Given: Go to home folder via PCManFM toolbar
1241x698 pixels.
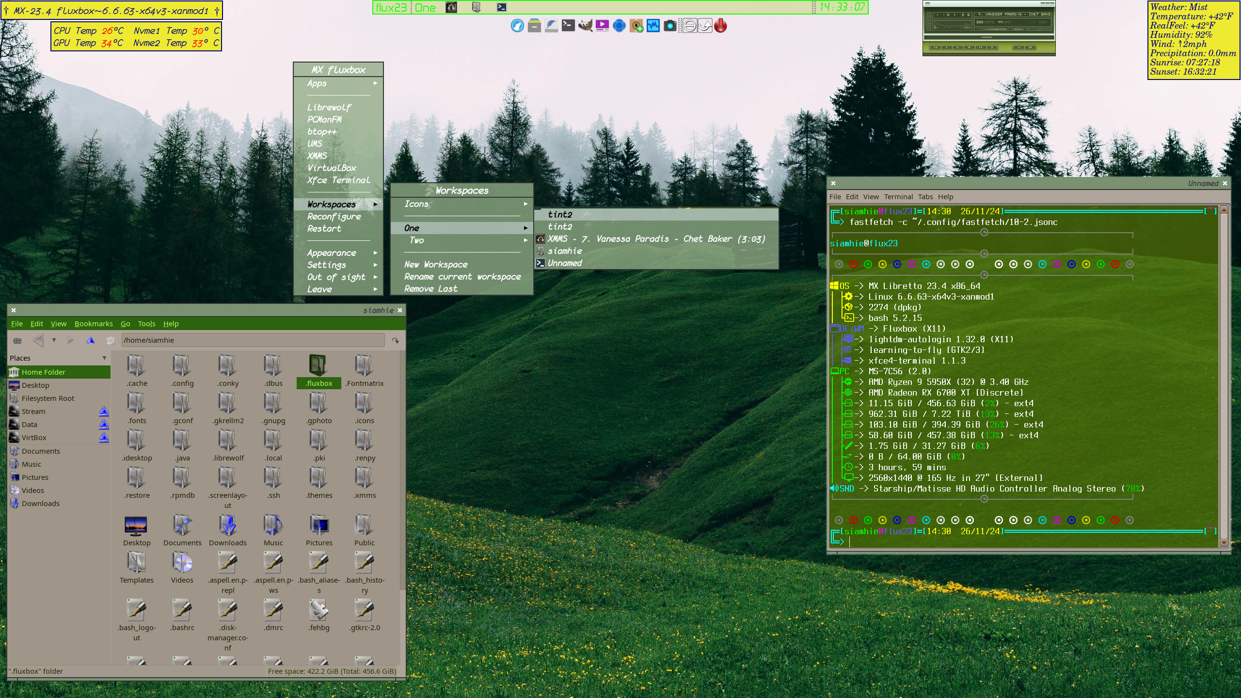Looking at the screenshot, I should coord(111,340).
